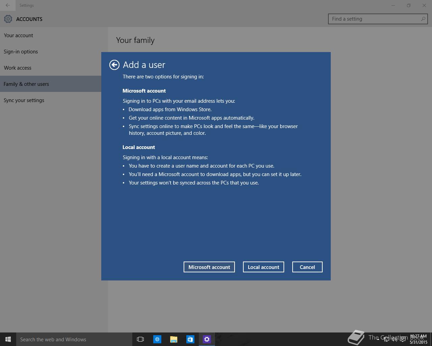Click 'Your settings won't be synced' bullet
The width and height of the screenshot is (432, 346).
(194, 183)
